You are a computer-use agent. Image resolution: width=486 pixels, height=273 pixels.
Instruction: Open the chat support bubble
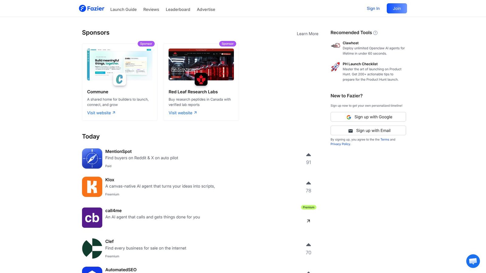[473, 261]
